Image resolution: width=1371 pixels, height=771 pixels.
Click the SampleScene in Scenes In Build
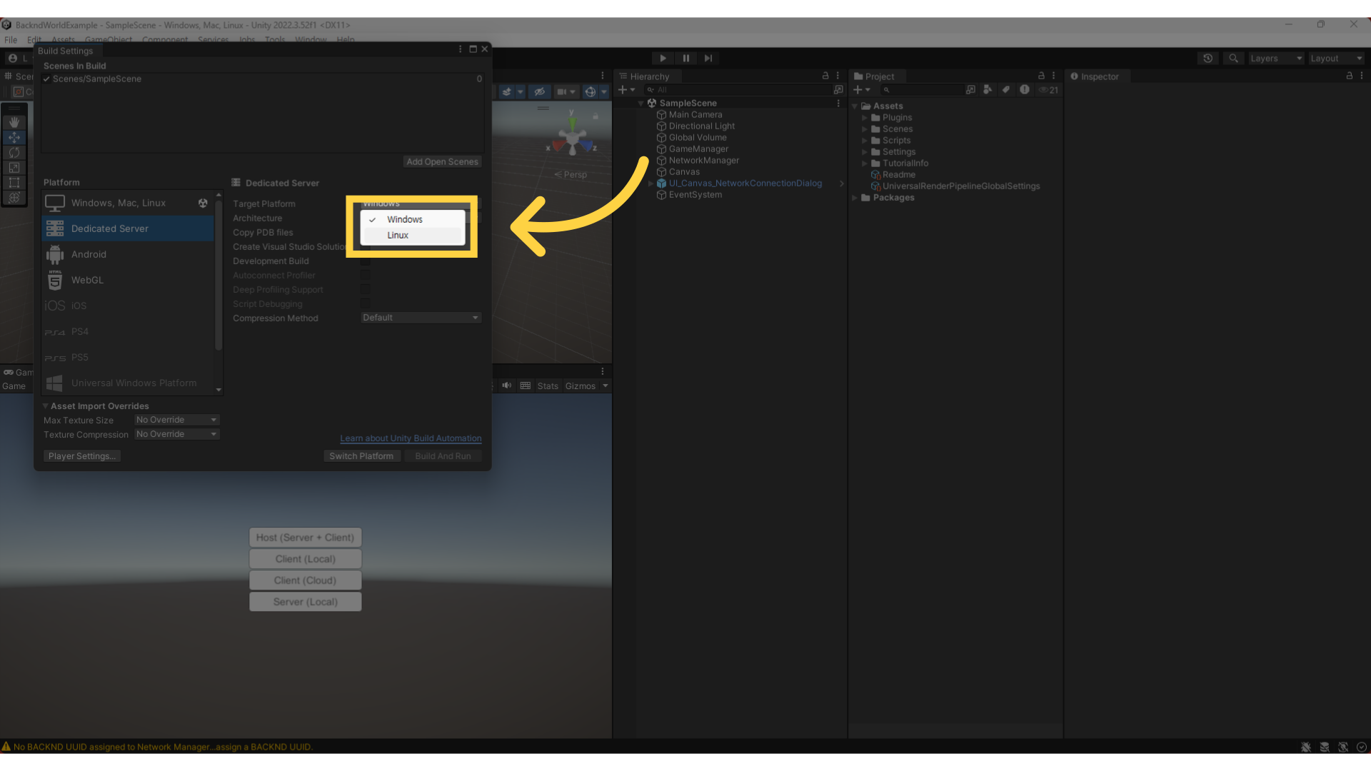pos(97,78)
